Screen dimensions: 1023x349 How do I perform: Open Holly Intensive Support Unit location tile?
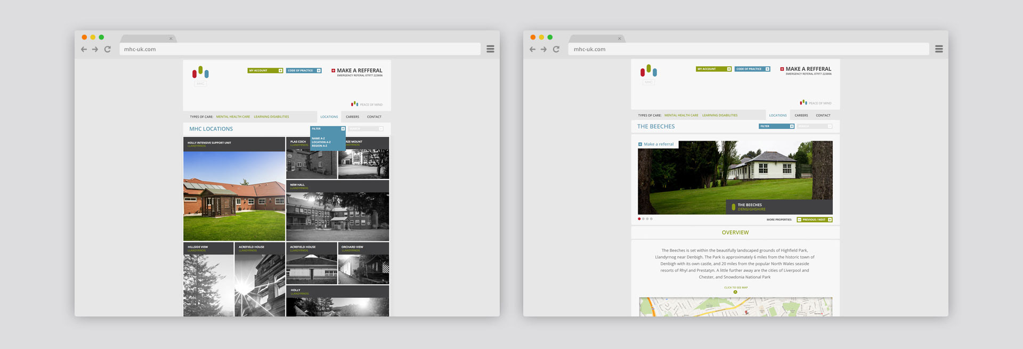(234, 189)
